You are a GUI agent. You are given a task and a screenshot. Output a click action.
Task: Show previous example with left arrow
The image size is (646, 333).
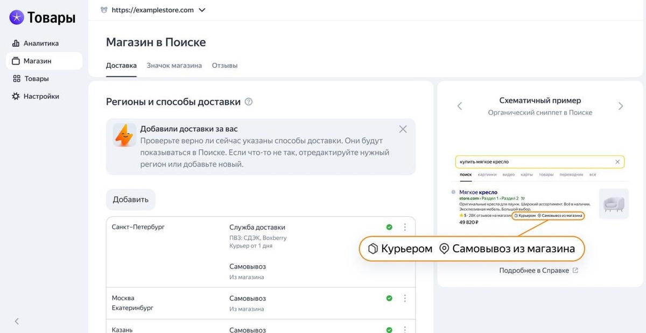click(x=460, y=106)
